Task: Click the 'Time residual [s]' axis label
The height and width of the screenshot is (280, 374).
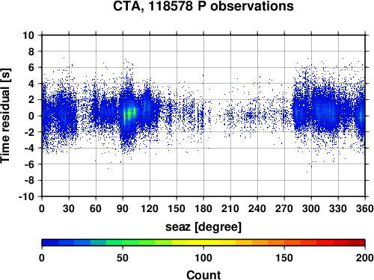Action: click(5, 116)
